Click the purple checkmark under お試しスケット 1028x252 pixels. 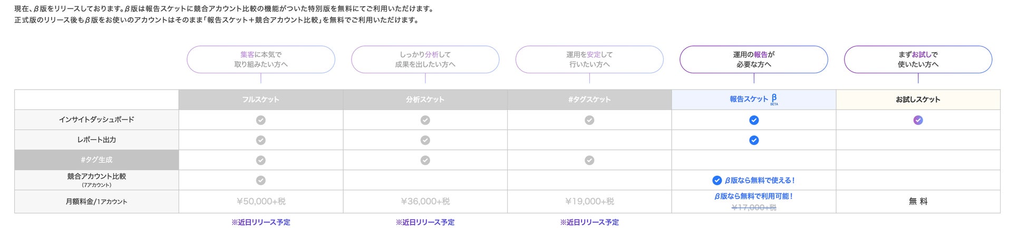click(918, 120)
